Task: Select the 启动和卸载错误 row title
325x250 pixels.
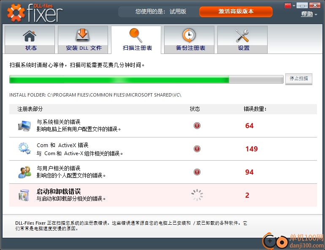Action: (x=59, y=191)
